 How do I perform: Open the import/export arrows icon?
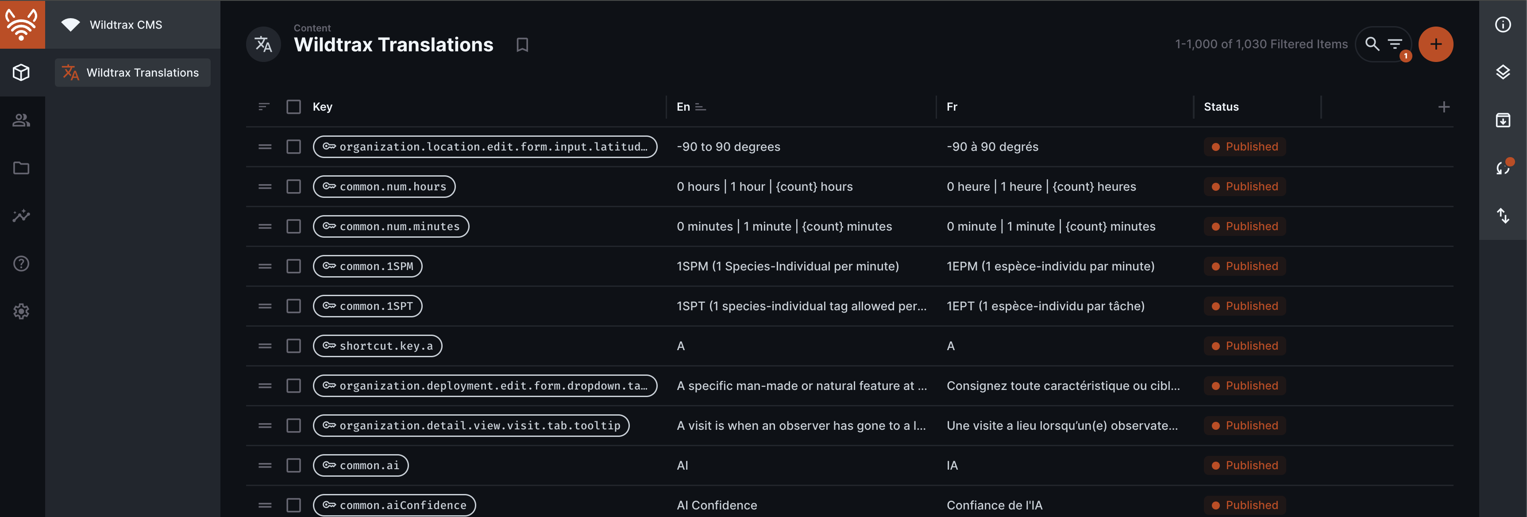click(x=1503, y=216)
